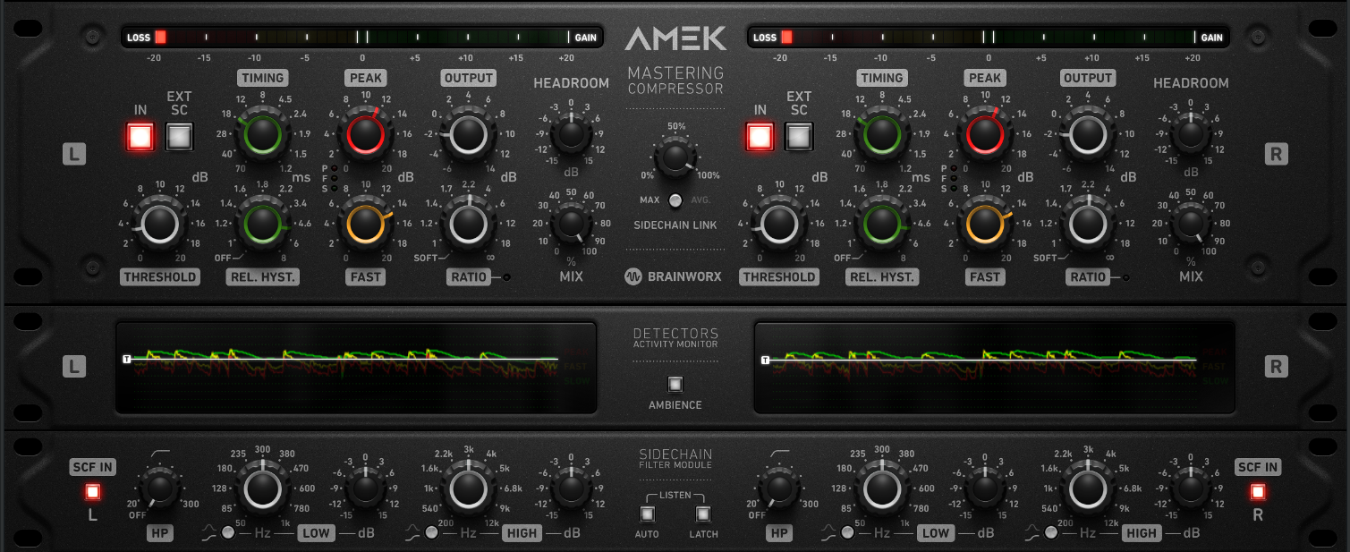Click the right channel PEAK knob
This screenshot has width=1350, height=552.
point(984,135)
